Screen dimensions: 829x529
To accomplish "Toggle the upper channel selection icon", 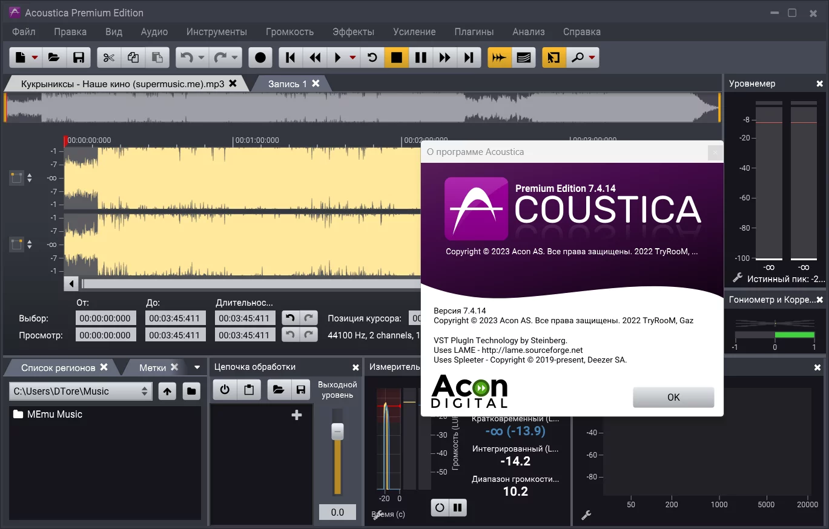I will tap(16, 177).
